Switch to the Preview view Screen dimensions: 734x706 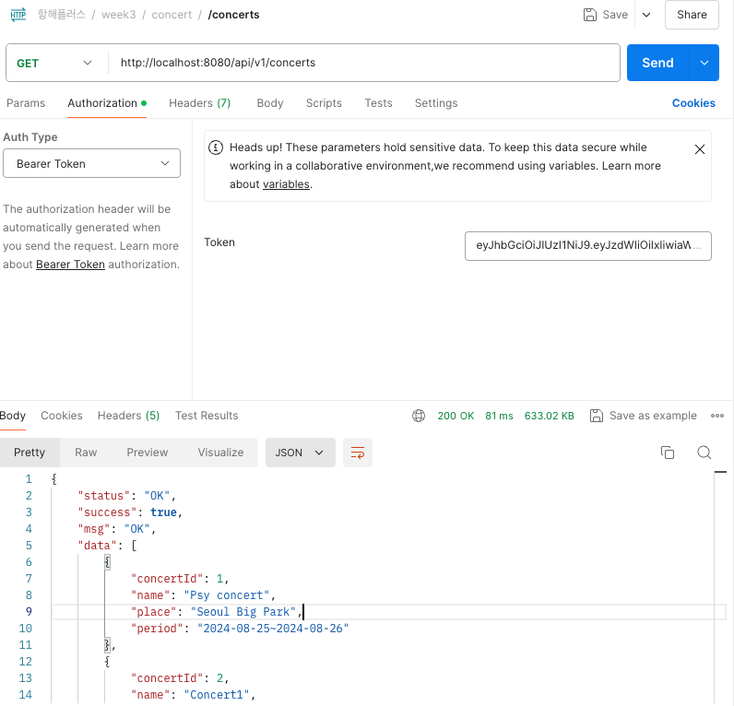point(147,453)
